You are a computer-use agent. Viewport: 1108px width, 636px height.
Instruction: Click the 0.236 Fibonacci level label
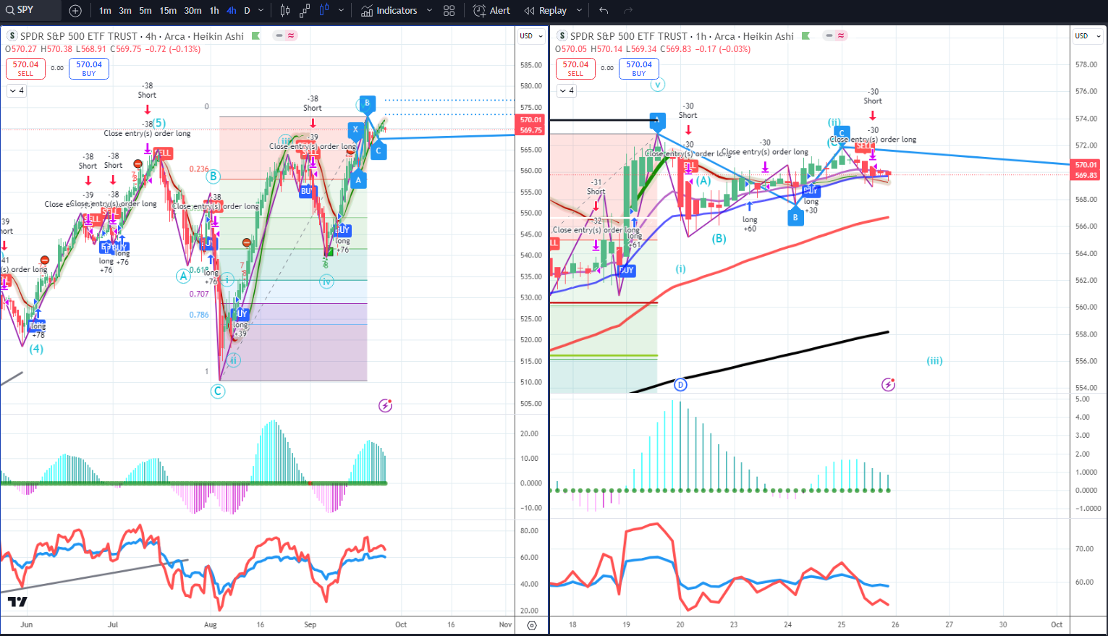tap(199, 169)
